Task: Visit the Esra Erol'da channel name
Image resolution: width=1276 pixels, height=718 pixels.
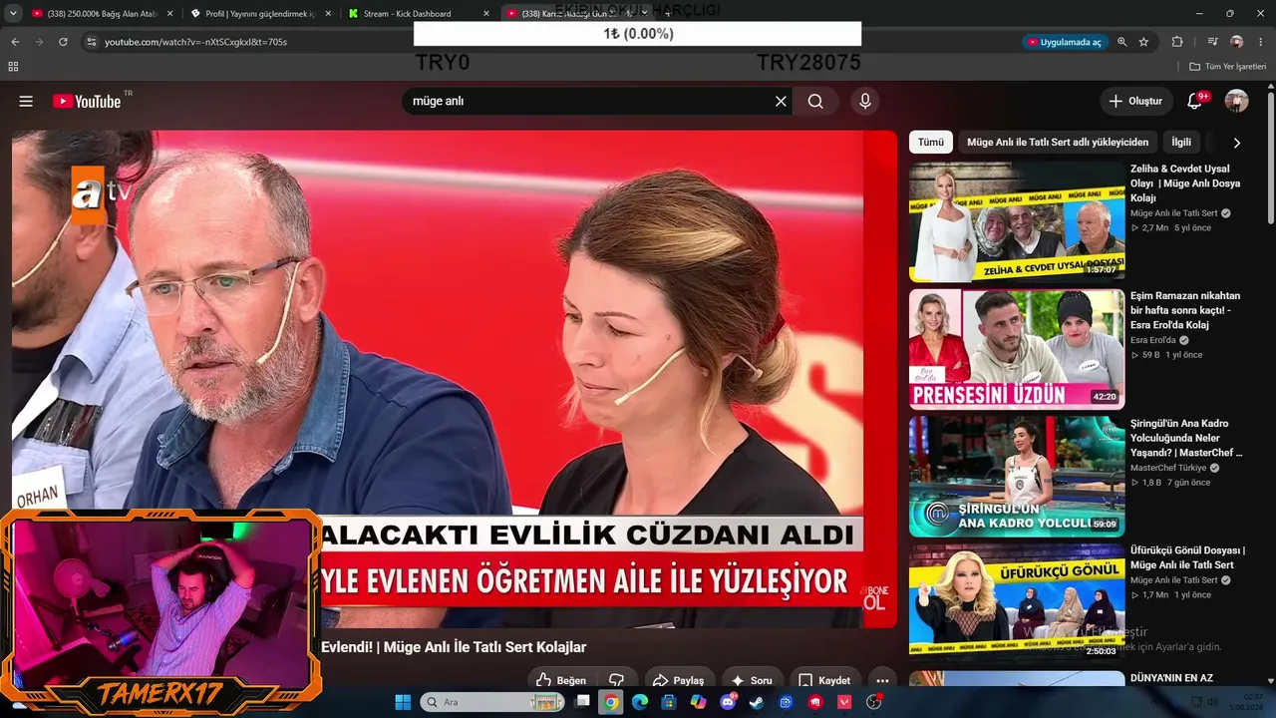Action: [1153, 340]
